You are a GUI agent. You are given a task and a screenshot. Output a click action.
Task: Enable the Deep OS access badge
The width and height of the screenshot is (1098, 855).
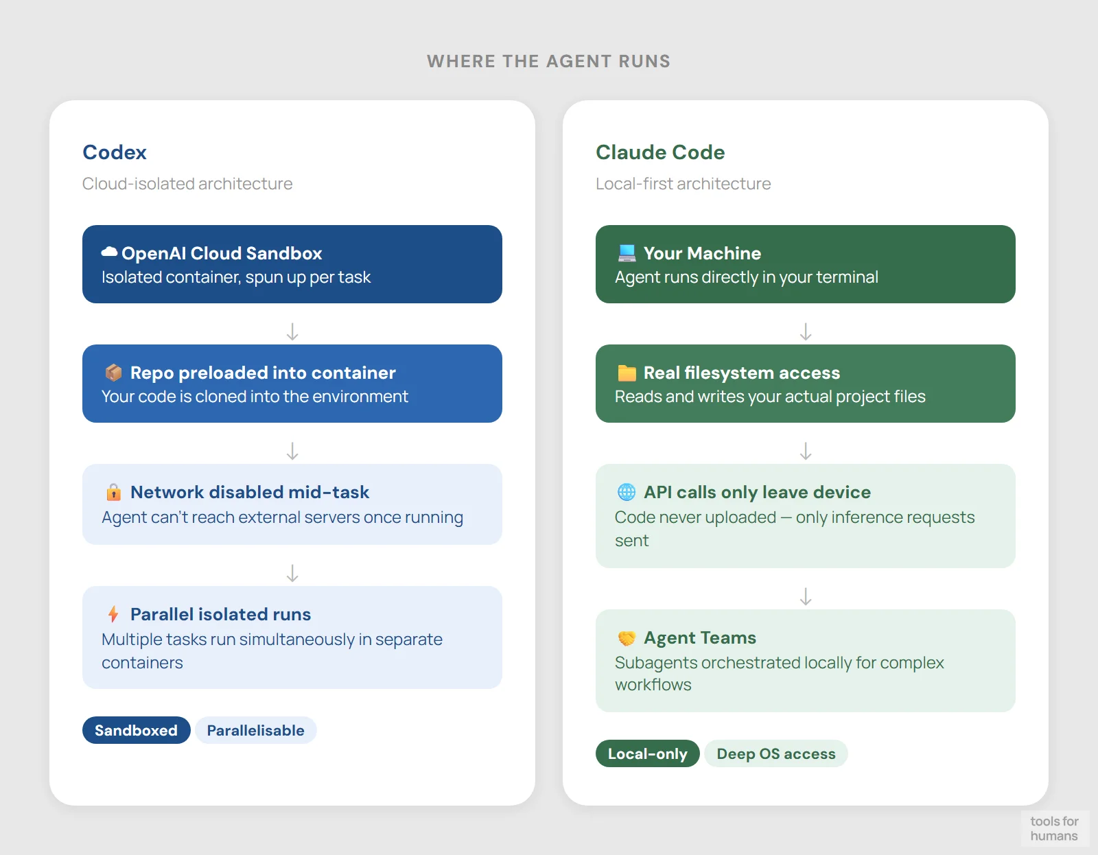click(776, 753)
